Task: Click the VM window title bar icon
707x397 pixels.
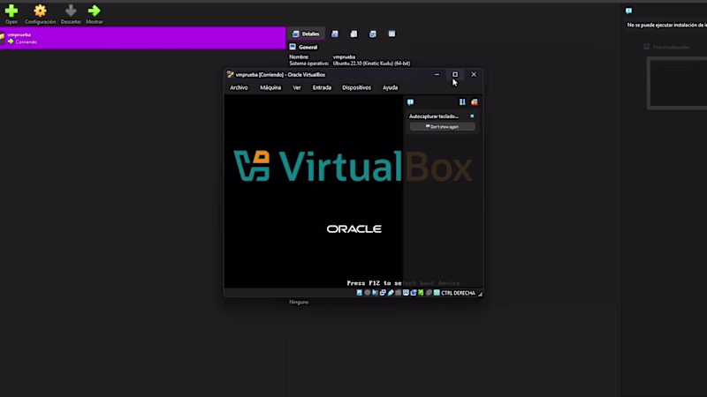Action: 231,75
